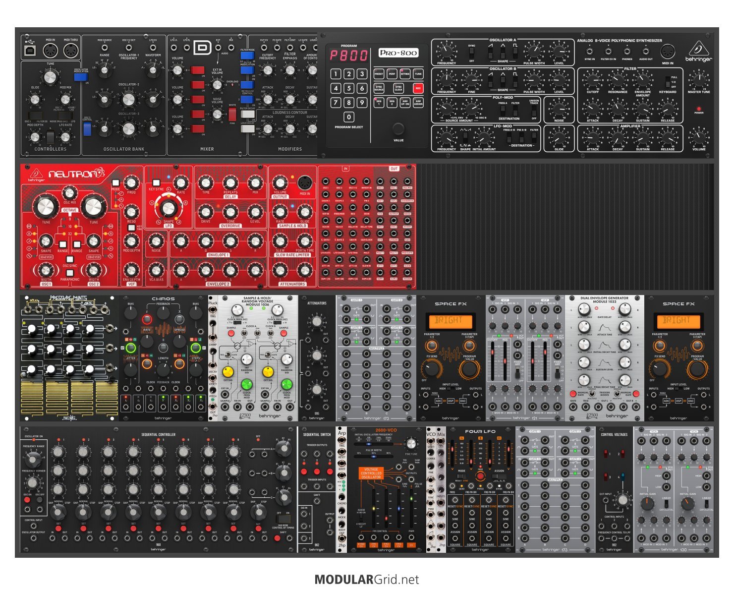Image resolution: width=734 pixels, height=590 pixels.
Task: Click the OSC MIX knob on the Neutron
Action: coord(69,193)
